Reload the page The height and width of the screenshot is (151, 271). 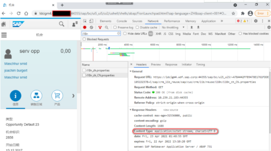coord(18,14)
